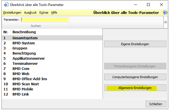Collapse the search panel with the chevron
170x110 pixels.
pyautogui.click(x=165, y=22)
